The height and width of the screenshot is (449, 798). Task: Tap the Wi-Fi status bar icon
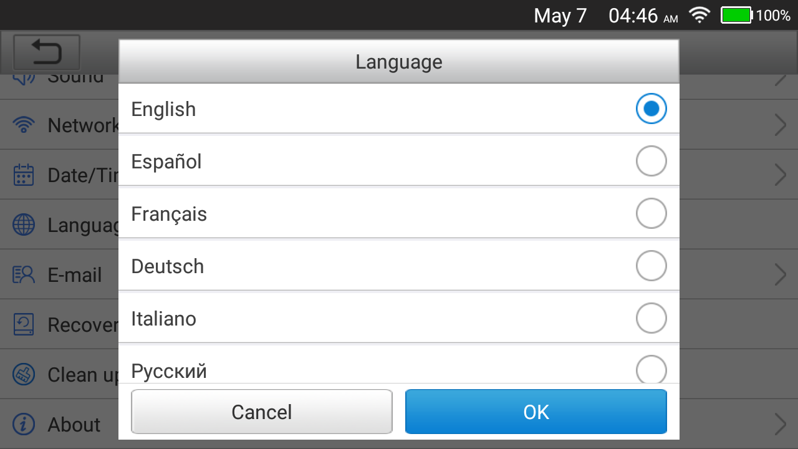(700, 16)
